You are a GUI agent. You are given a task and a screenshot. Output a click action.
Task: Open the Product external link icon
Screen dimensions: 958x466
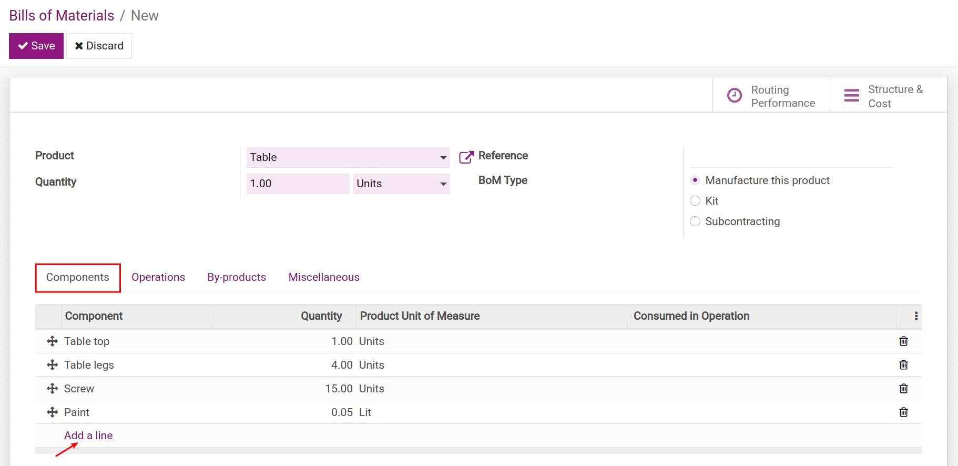(466, 157)
